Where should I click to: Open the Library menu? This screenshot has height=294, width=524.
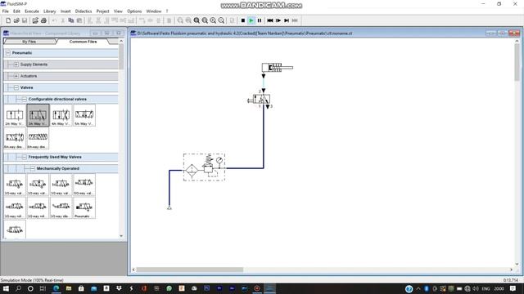coord(49,11)
